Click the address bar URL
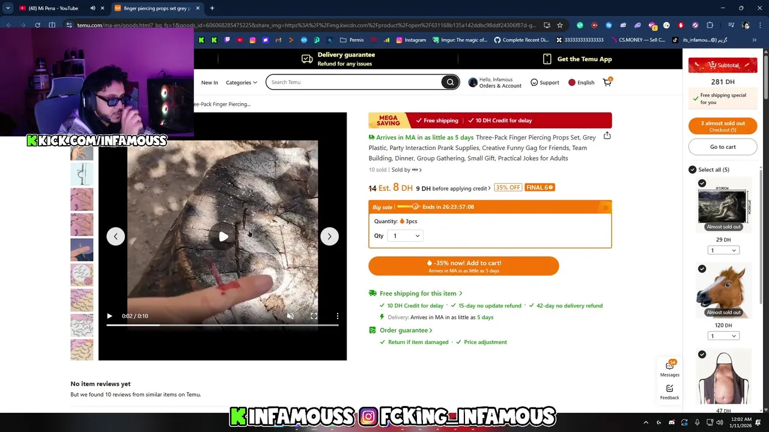This screenshot has height=432, width=769. pyautogui.click(x=306, y=25)
